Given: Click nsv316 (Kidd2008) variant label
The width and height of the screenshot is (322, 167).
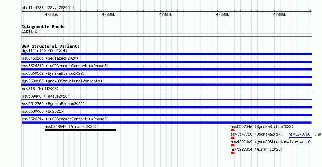Looking at the screenshot, I should [x=40, y=89].
